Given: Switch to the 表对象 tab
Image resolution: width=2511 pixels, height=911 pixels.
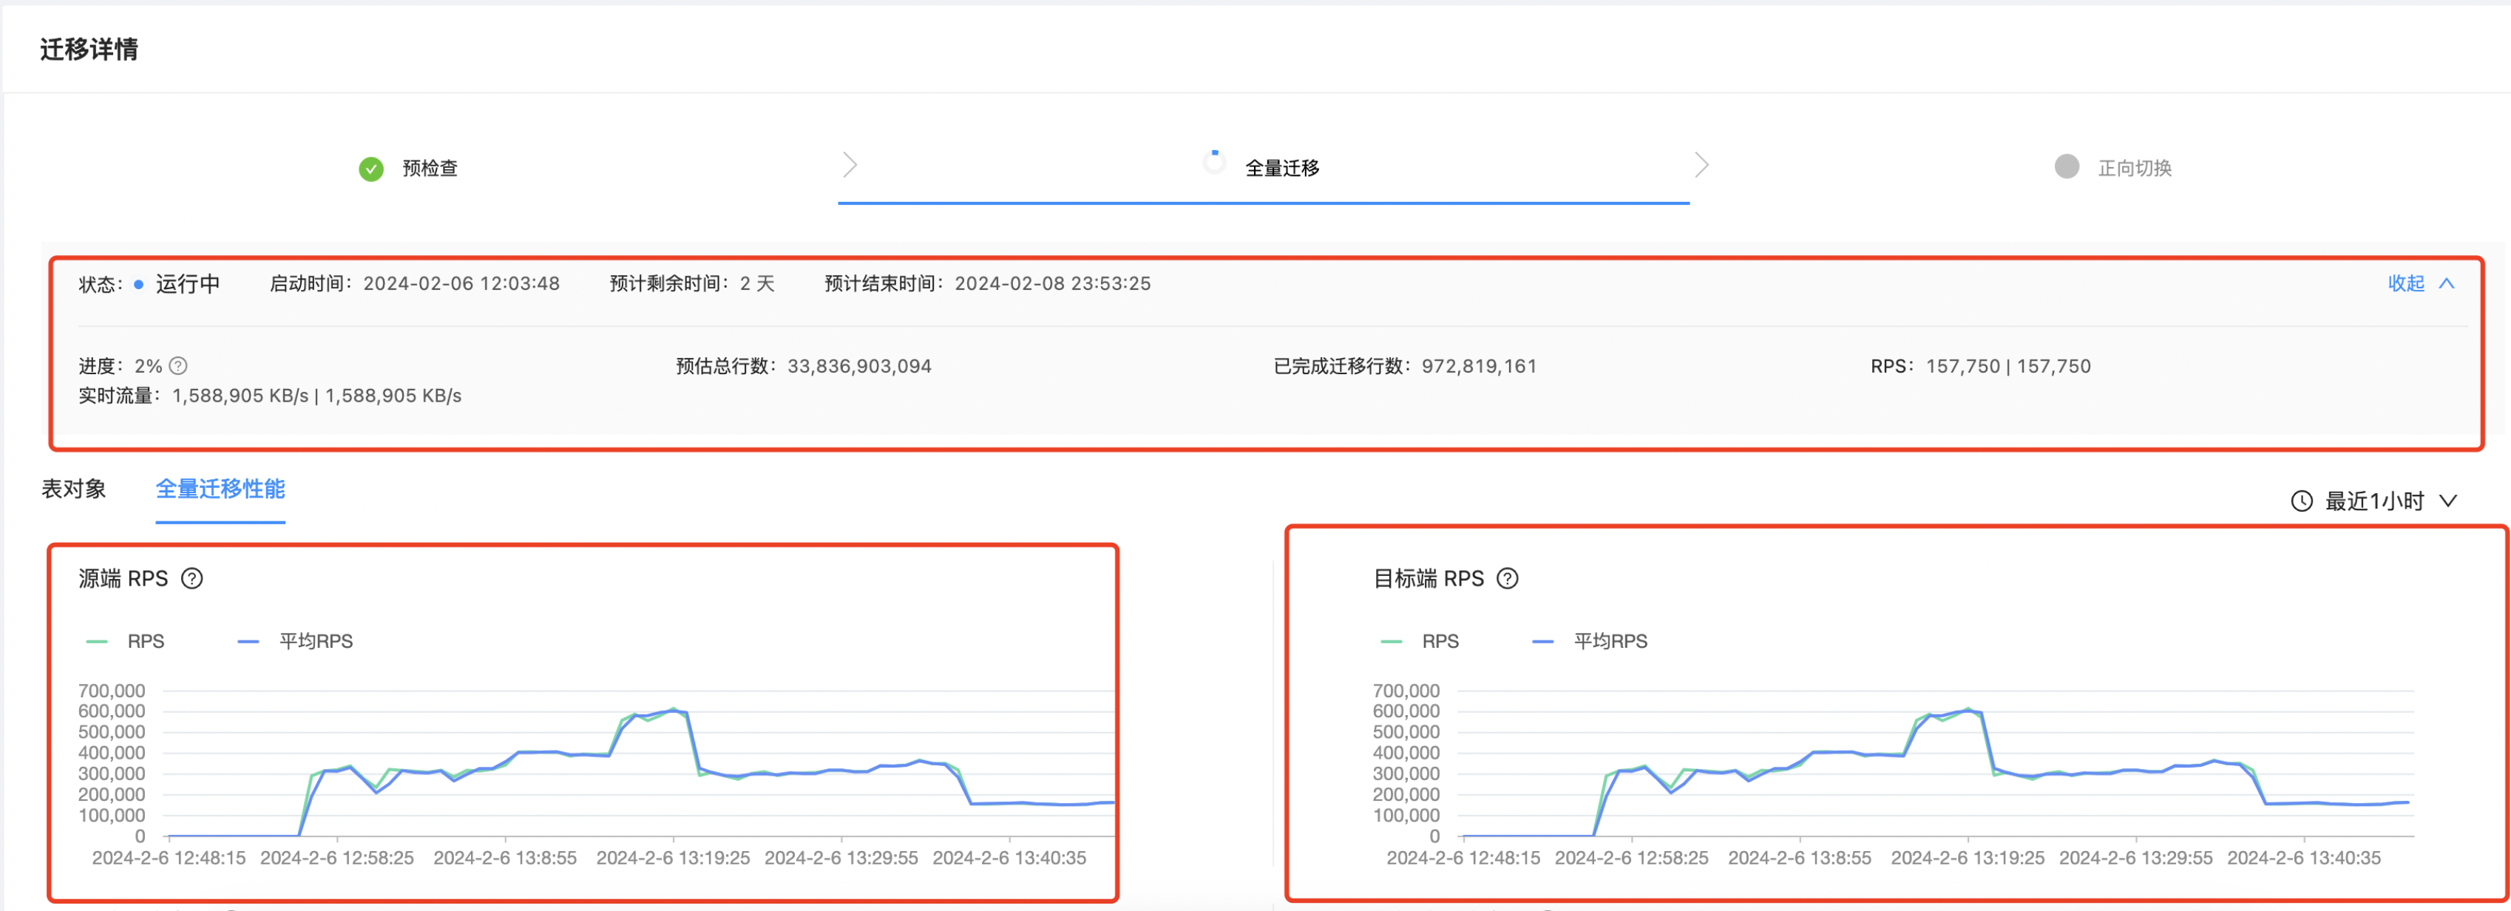Looking at the screenshot, I should point(74,489).
